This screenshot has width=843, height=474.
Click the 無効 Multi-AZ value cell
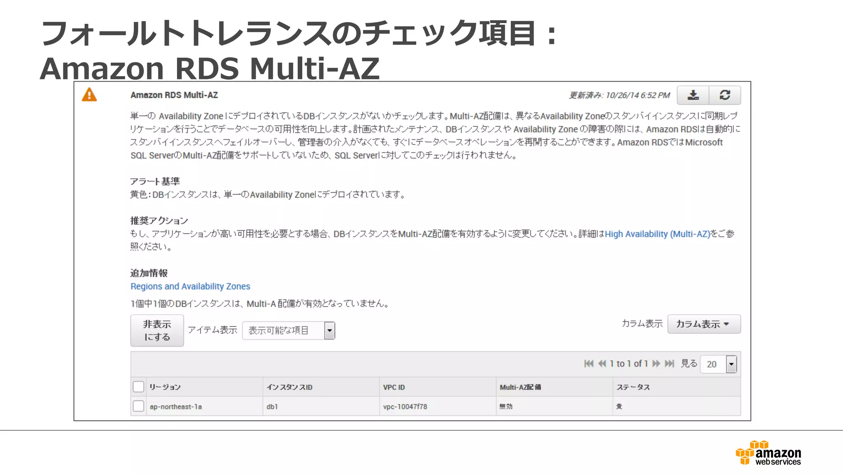554,407
